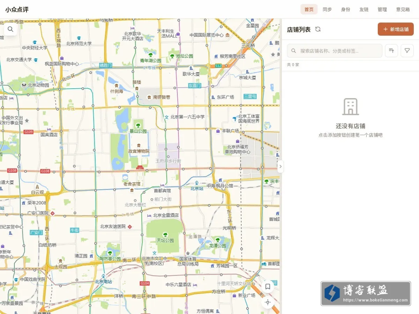Image resolution: width=419 pixels, height=314 pixels.
Task: Open the 管理 tab
Action: pyautogui.click(x=382, y=9)
